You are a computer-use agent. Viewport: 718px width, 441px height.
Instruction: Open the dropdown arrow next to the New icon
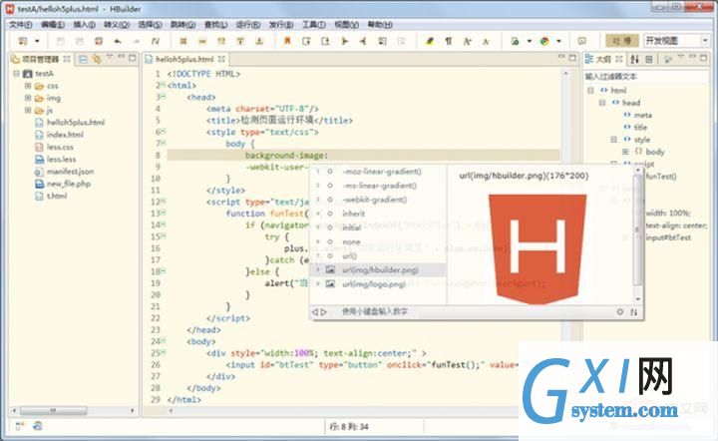(37, 41)
